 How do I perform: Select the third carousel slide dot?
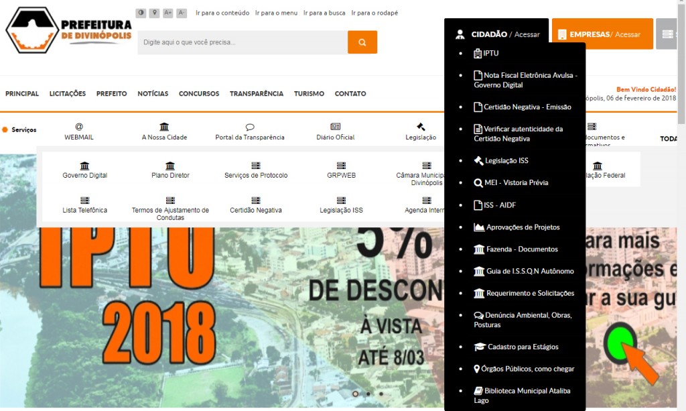(381, 394)
